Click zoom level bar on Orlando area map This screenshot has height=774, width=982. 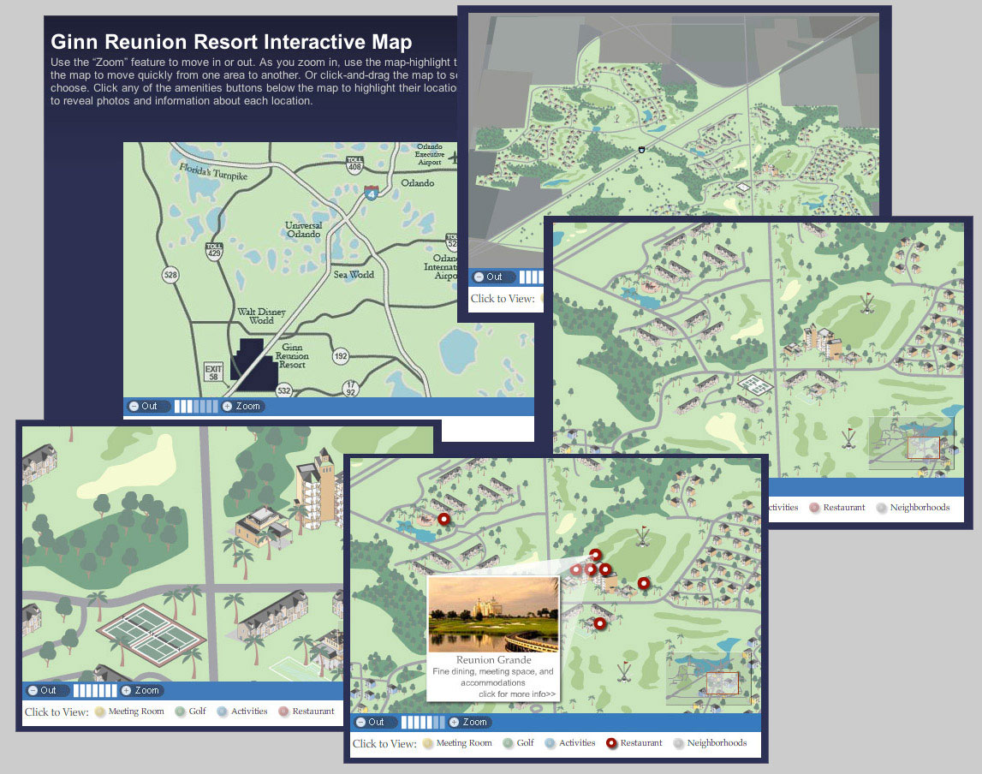[196, 406]
